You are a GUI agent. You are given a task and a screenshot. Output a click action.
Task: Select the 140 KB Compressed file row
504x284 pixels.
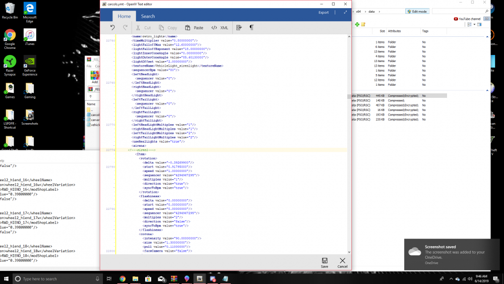point(399,101)
